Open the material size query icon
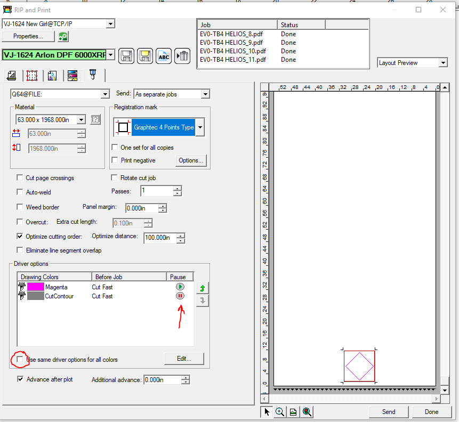 (x=95, y=119)
